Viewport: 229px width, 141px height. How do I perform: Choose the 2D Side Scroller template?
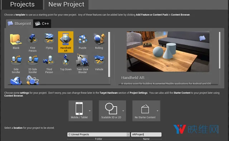pos(33,64)
